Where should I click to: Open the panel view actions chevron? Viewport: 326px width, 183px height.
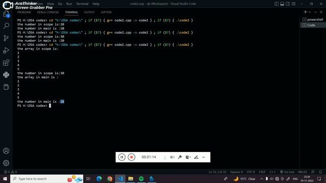(316, 12)
